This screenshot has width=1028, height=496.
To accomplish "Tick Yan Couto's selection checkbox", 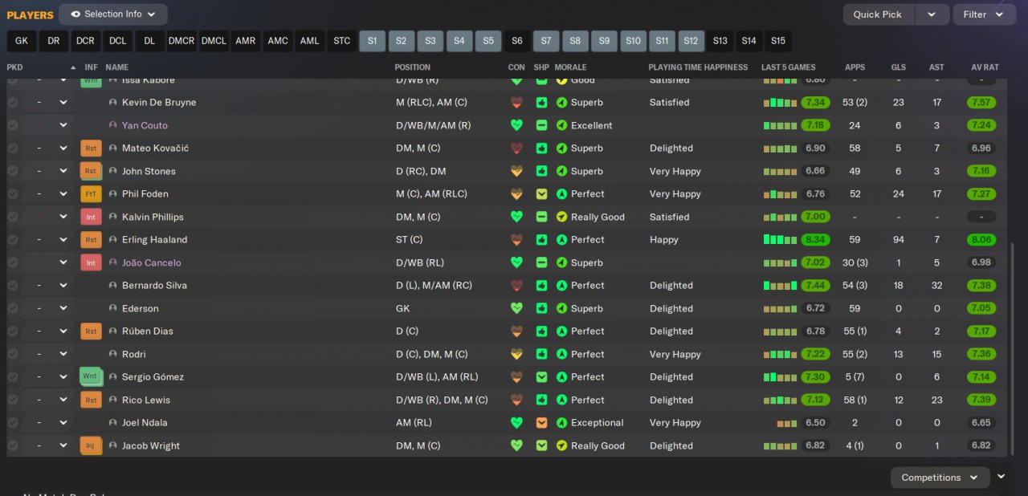I will 13,125.
